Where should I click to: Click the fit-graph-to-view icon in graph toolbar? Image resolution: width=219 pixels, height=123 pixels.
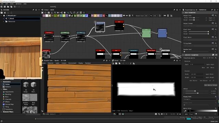(42, 13)
